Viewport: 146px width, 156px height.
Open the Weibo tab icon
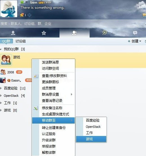(105, 33)
